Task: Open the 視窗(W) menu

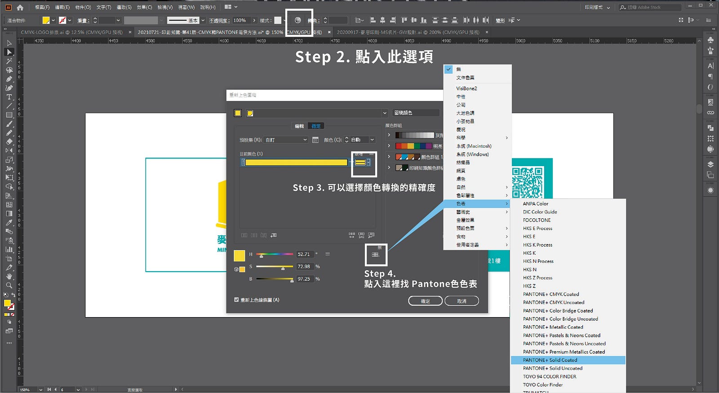Action: pyautogui.click(x=186, y=7)
